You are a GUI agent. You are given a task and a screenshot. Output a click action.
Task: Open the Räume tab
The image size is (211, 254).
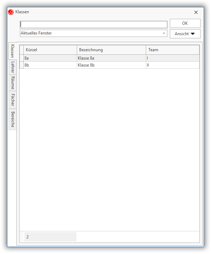point(13,83)
